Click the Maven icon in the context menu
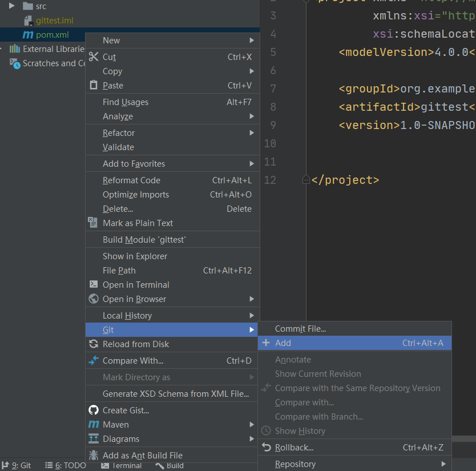 coord(93,424)
